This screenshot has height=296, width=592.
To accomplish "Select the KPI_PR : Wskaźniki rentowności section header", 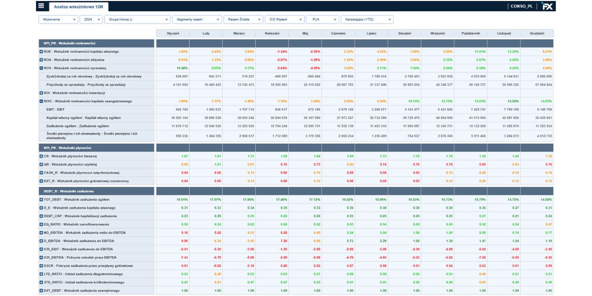I will [x=97, y=43].
